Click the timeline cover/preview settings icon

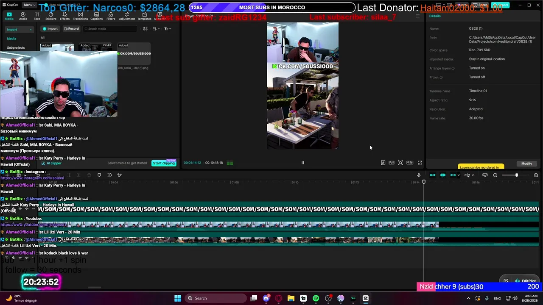coord(485,175)
